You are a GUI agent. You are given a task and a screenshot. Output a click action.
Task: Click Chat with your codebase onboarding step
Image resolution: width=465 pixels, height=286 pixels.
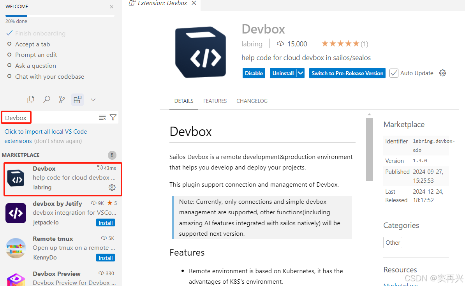49,76
